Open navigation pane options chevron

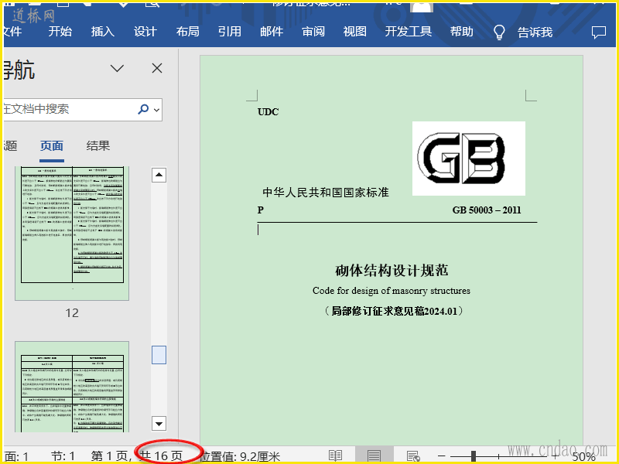click(x=117, y=68)
